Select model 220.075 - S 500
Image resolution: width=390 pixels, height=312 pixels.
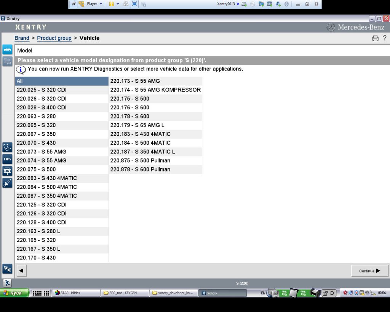pyautogui.click(x=62, y=170)
